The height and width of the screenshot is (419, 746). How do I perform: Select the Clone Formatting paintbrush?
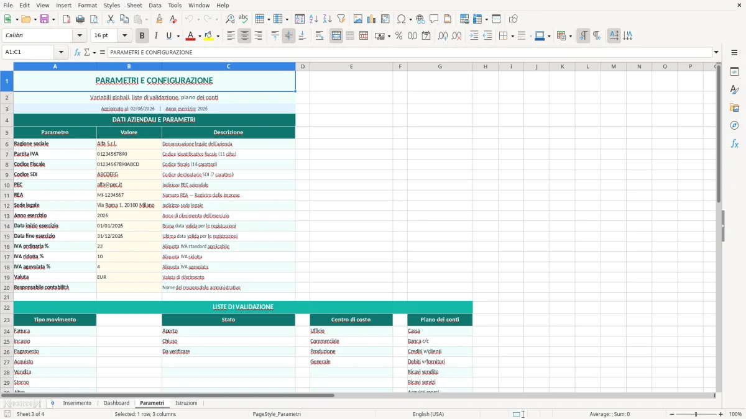[x=159, y=19]
